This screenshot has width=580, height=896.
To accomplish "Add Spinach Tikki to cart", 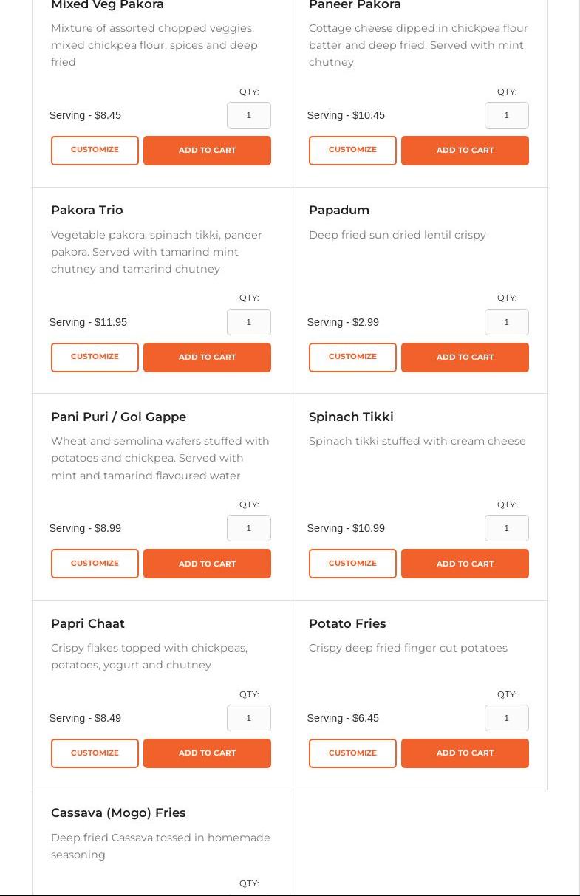I will (465, 564).
